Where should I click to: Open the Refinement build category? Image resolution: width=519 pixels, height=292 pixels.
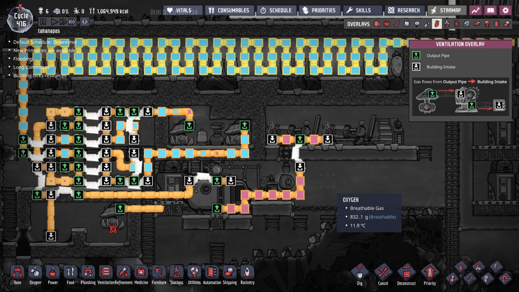click(124, 275)
